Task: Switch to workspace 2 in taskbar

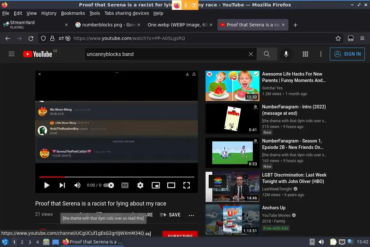Action: (22, 242)
